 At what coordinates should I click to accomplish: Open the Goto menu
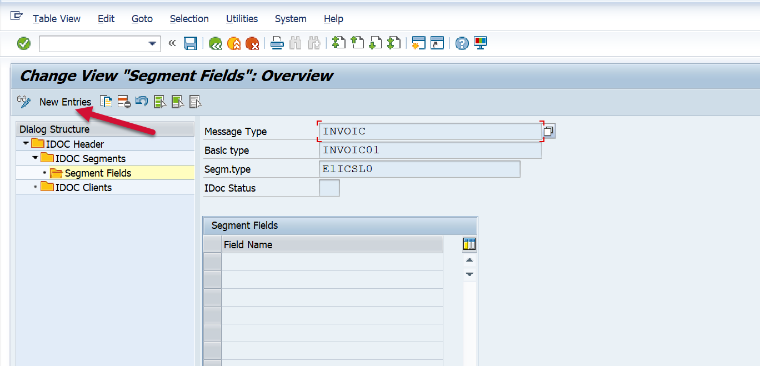142,19
